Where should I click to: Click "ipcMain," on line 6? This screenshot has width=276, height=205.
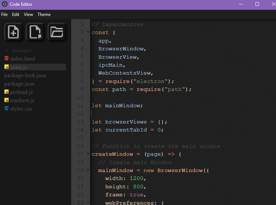coord(112,65)
